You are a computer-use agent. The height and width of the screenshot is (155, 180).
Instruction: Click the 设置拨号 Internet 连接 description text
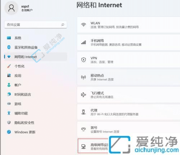click(x=105, y=132)
